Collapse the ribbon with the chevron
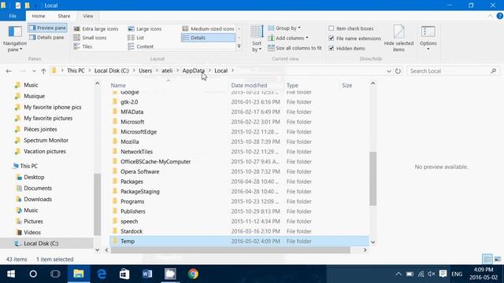The width and height of the screenshot is (504, 283). tap(490, 16)
